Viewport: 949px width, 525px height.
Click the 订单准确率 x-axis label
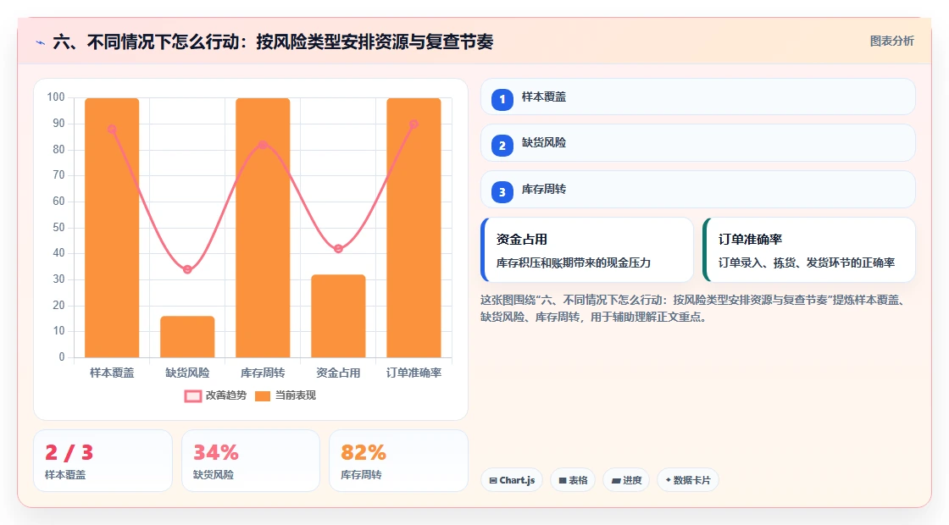click(414, 373)
